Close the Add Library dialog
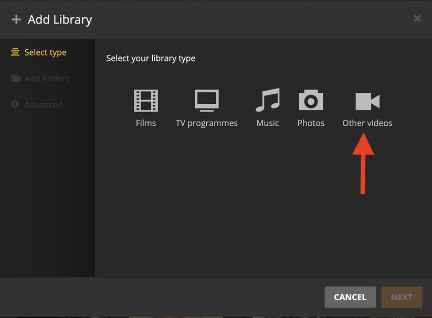The width and height of the screenshot is (432, 318). click(x=417, y=18)
